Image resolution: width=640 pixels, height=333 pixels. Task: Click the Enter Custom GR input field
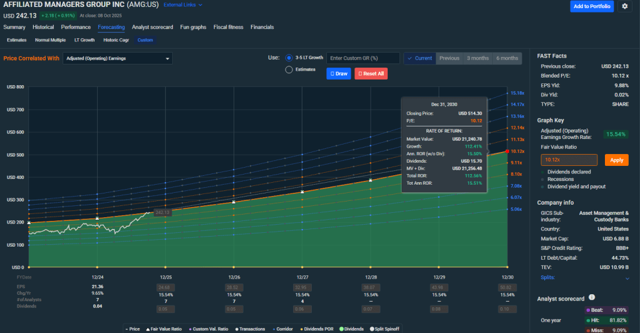(363, 58)
